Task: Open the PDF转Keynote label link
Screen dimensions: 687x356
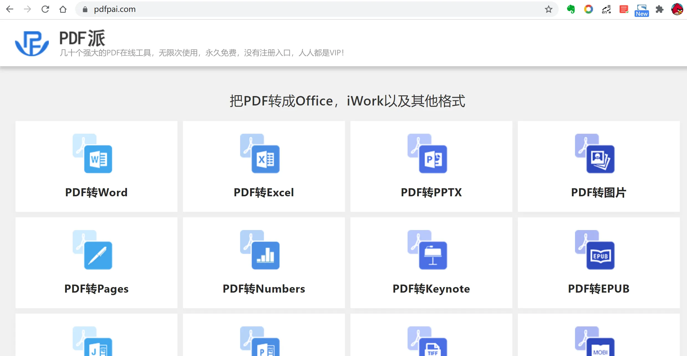Action: [x=431, y=289]
